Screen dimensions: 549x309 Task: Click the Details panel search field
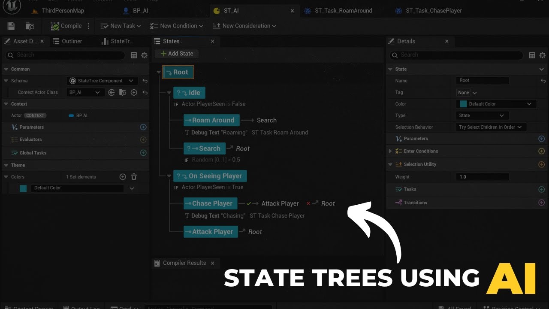pyautogui.click(x=456, y=55)
